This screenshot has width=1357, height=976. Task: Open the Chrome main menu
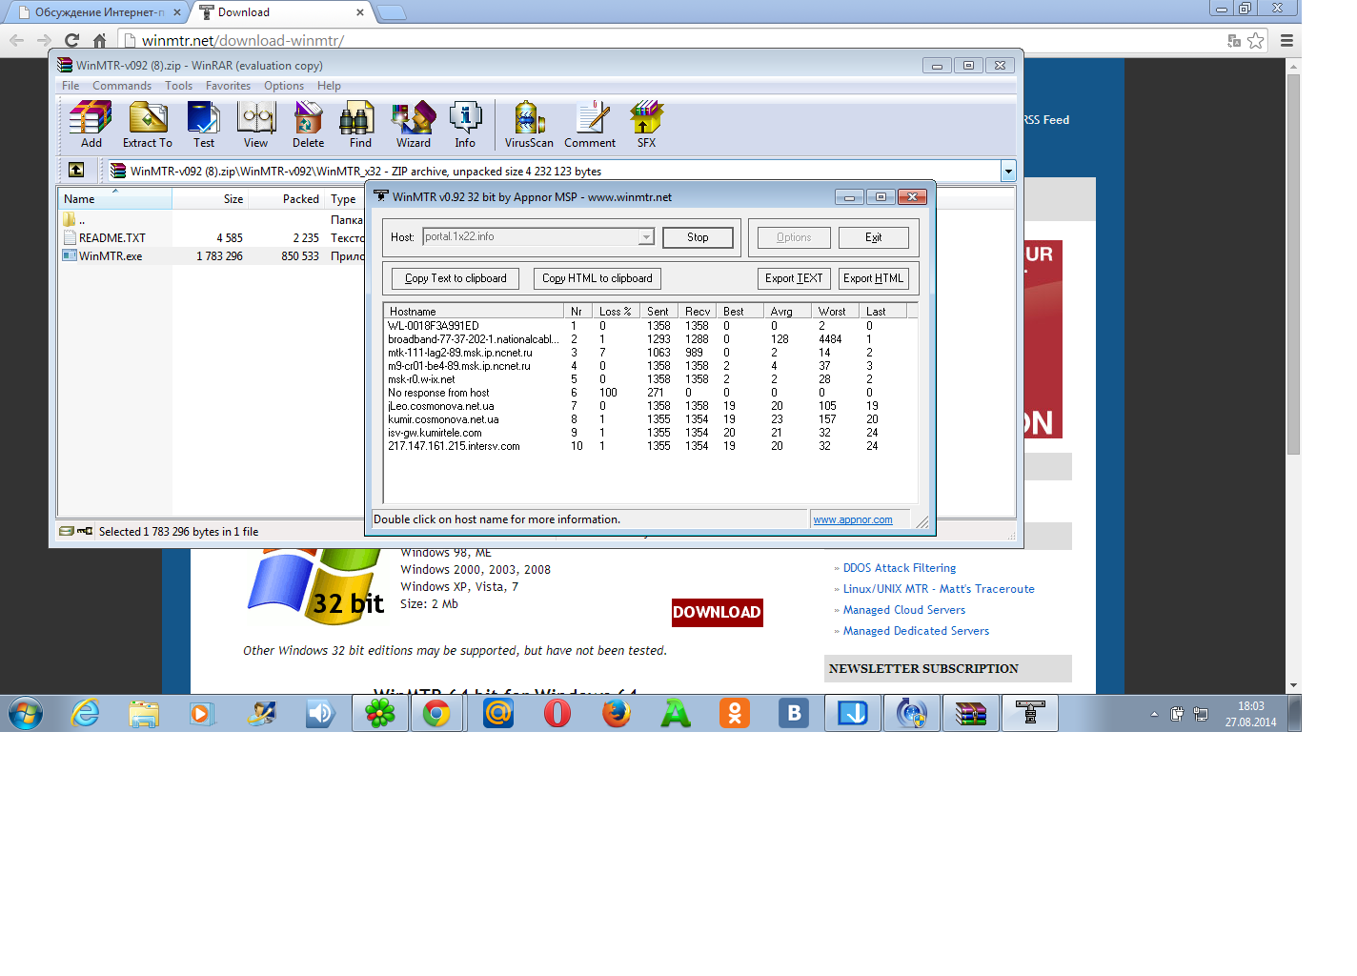pos(1286,40)
